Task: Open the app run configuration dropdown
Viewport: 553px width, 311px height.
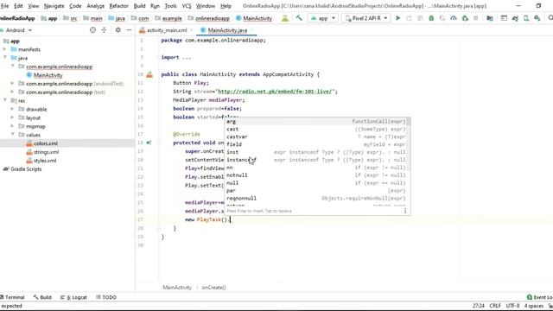Action: point(323,18)
